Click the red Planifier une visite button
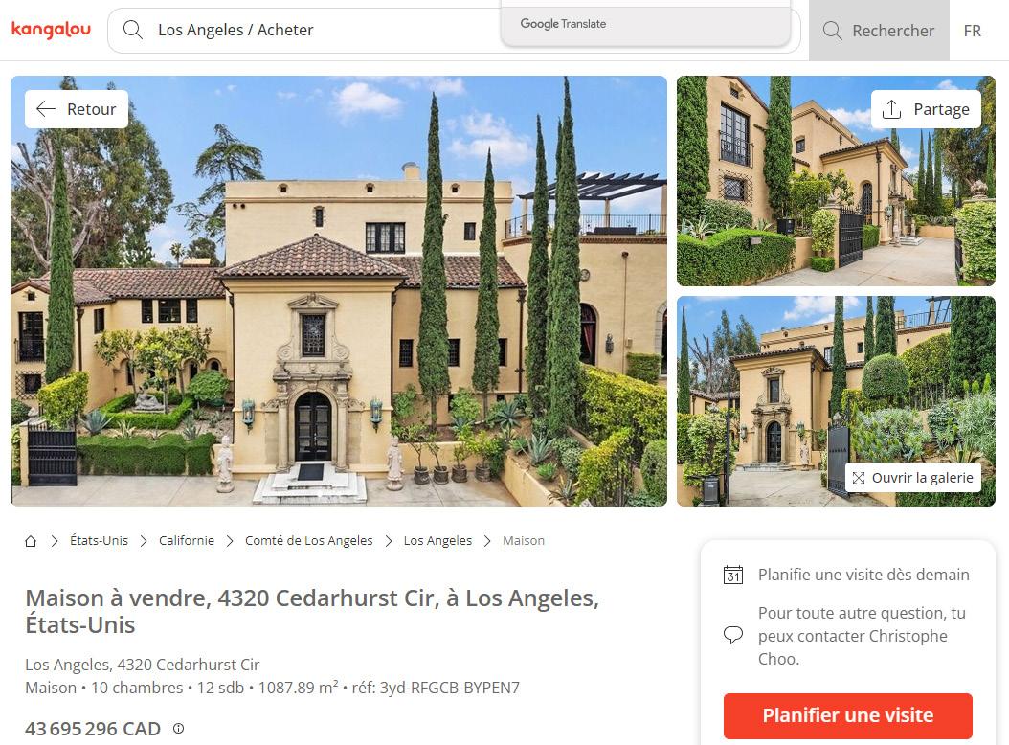1009x745 pixels. tap(847, 715)
